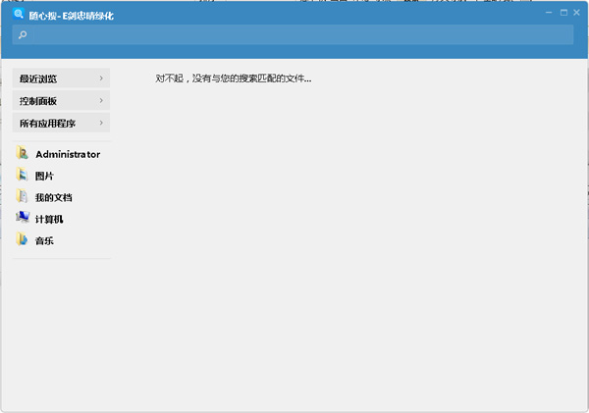Screen dimensions: 589x413
Task: Focus the search input field
Action: point(293,35)
